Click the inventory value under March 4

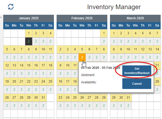point(135,41)
